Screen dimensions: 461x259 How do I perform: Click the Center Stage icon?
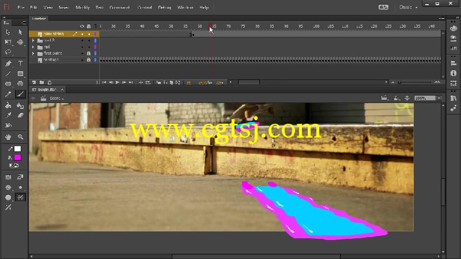point(407,98)
